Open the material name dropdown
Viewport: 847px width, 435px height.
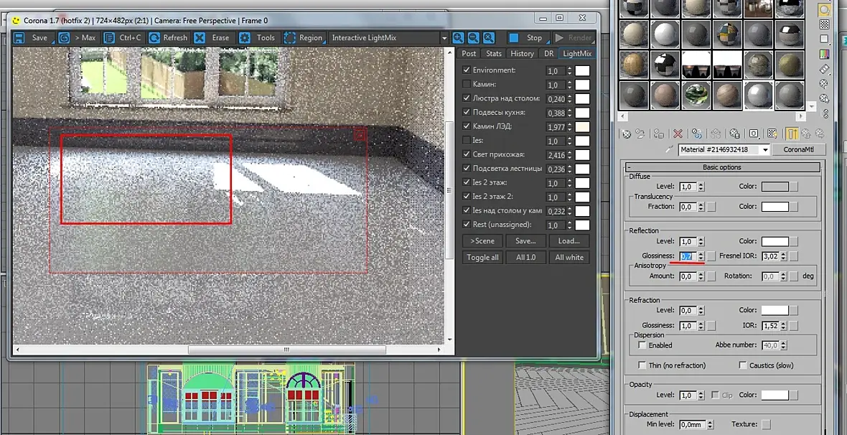(x=765, y=150)
